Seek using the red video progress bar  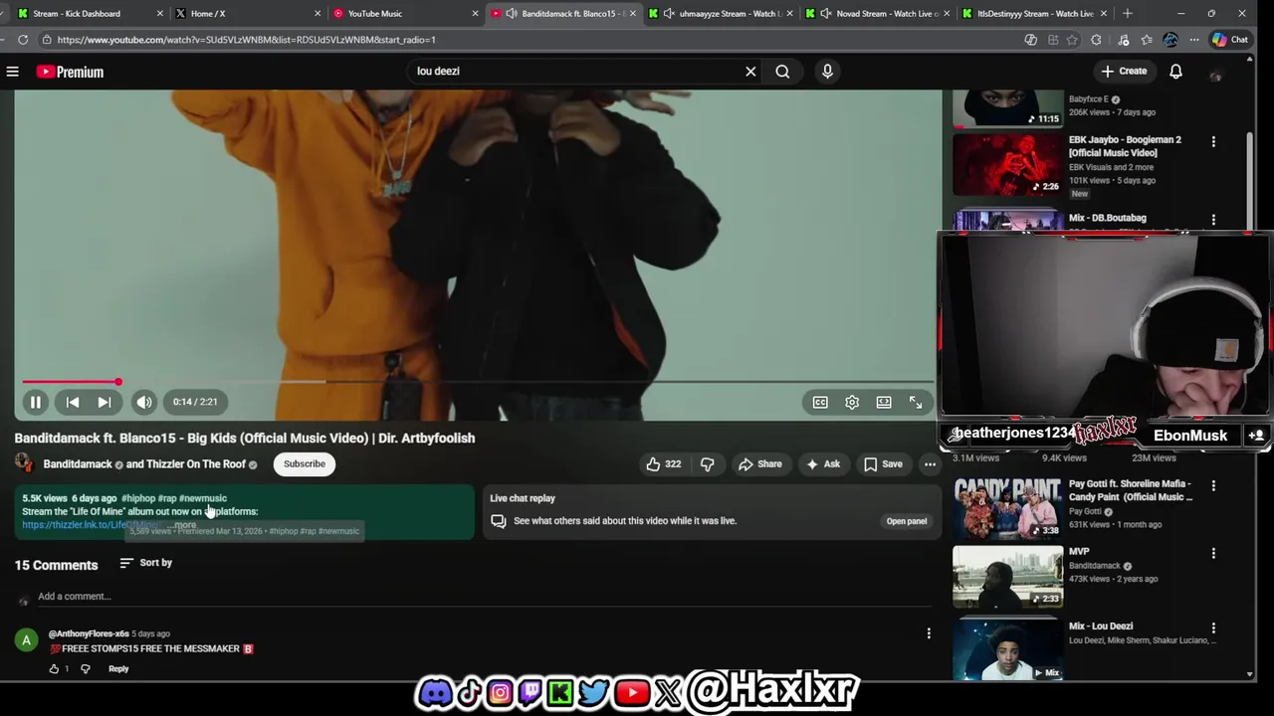[x=478, y=382]
